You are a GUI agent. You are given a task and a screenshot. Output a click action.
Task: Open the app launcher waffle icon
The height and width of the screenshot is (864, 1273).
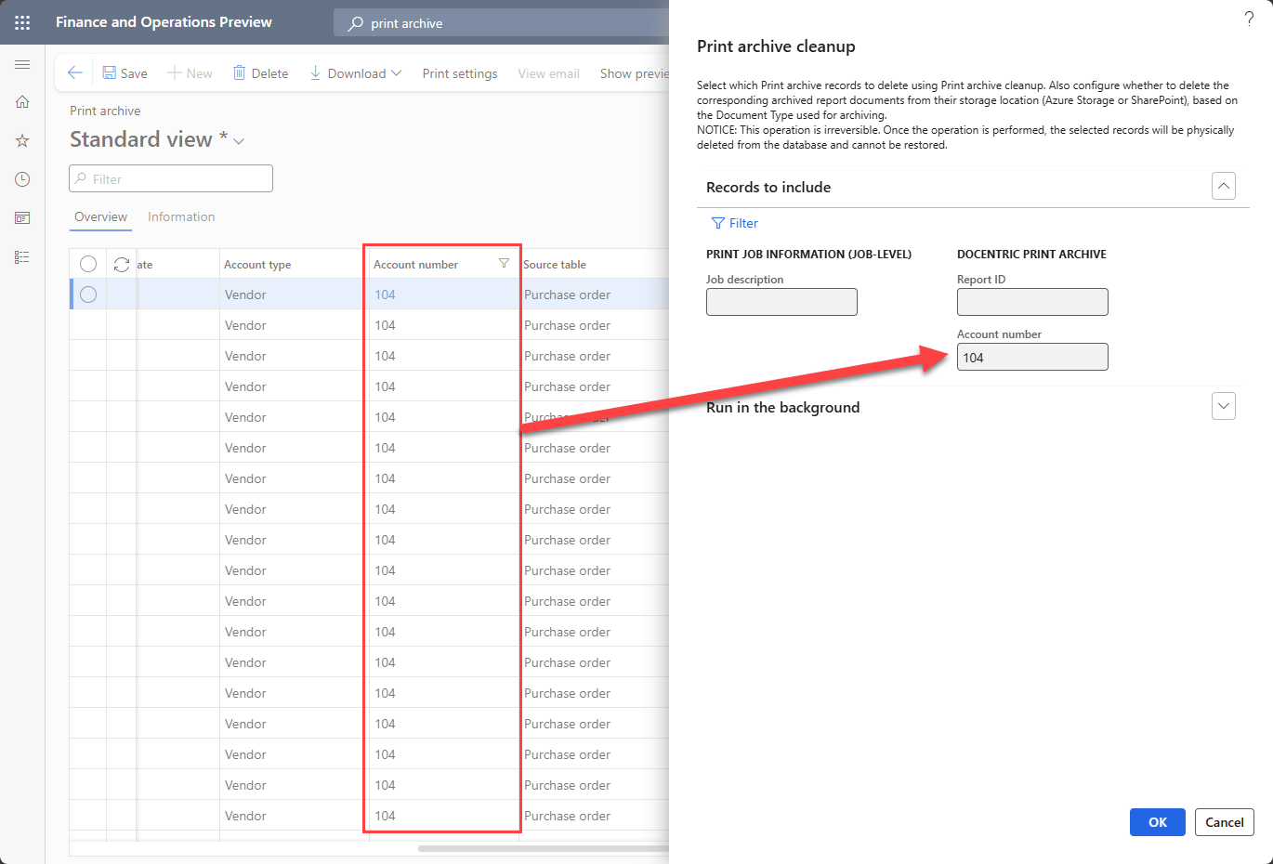tap(22, 22)
